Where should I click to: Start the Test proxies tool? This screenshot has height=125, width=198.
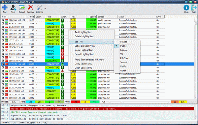pos(13,8)
